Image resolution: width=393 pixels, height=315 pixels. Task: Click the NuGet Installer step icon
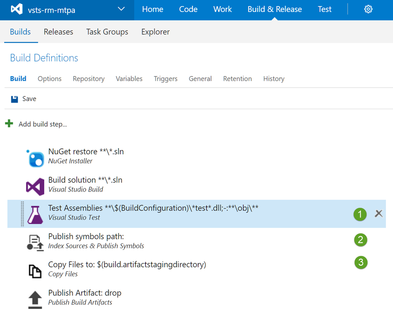point(35,158)
